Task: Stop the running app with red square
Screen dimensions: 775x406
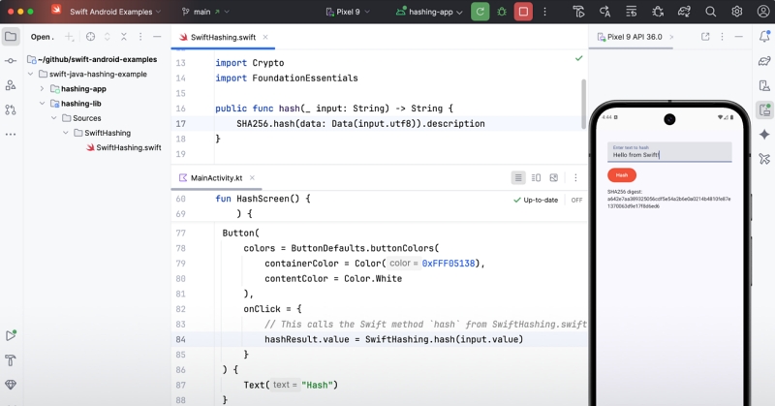Action: [523, 12]
